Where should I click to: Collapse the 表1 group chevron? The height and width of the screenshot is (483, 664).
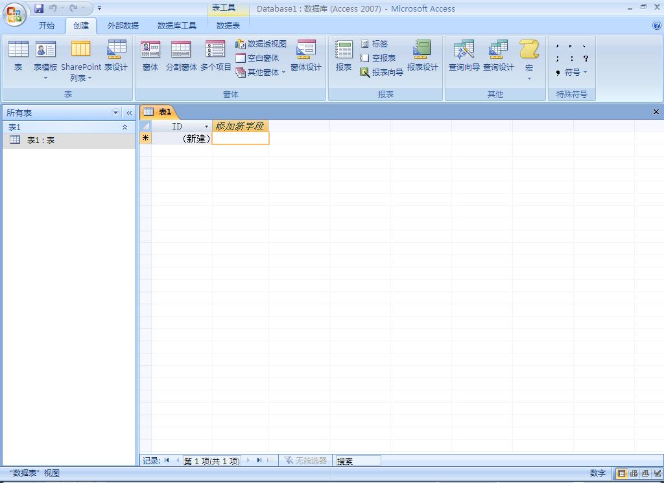point(124,127)
